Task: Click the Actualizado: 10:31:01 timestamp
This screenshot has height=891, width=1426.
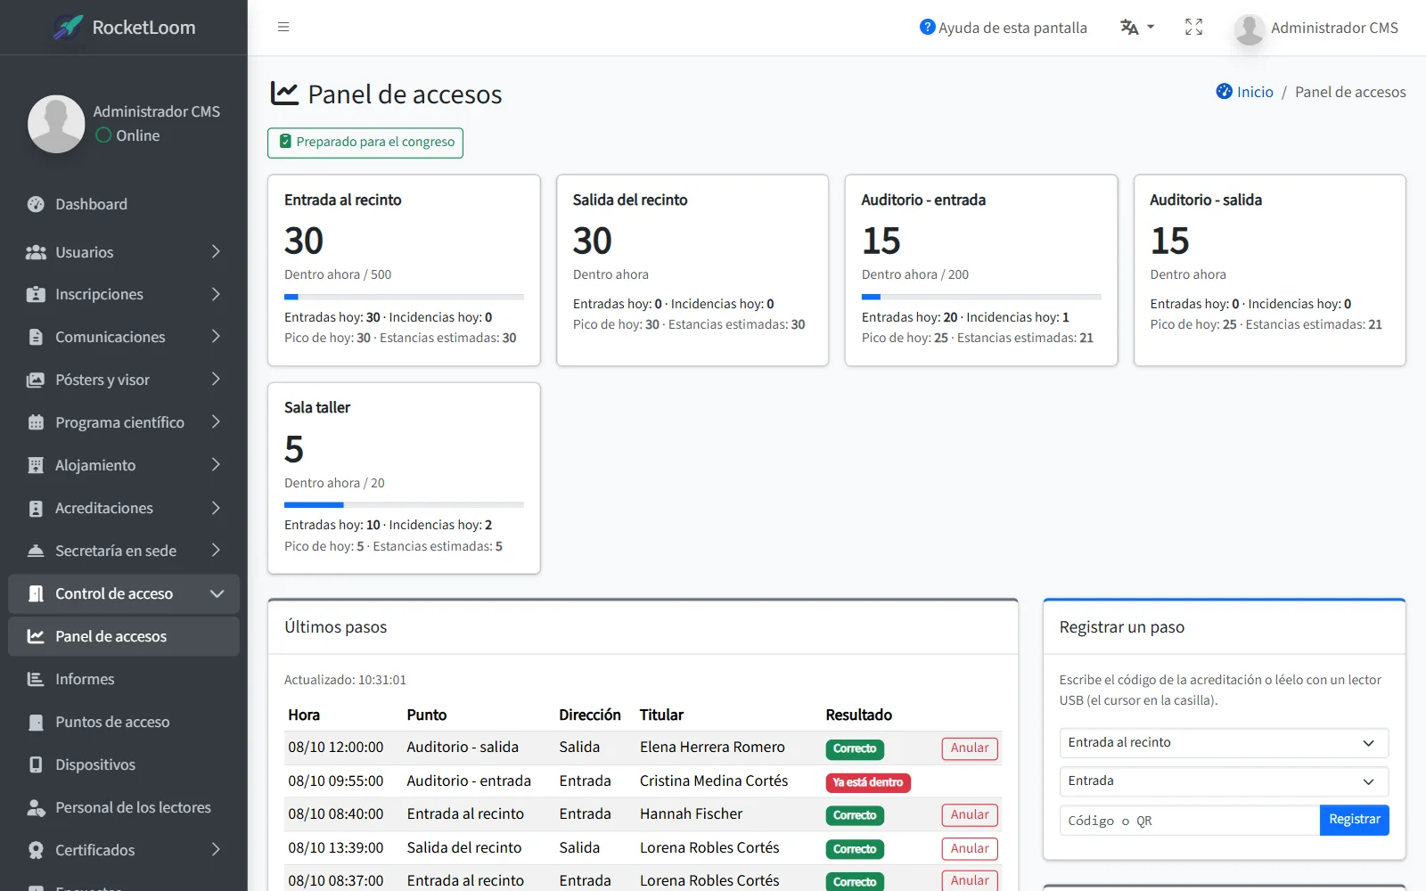Action: pyautogui.click(x=345, y=680)
